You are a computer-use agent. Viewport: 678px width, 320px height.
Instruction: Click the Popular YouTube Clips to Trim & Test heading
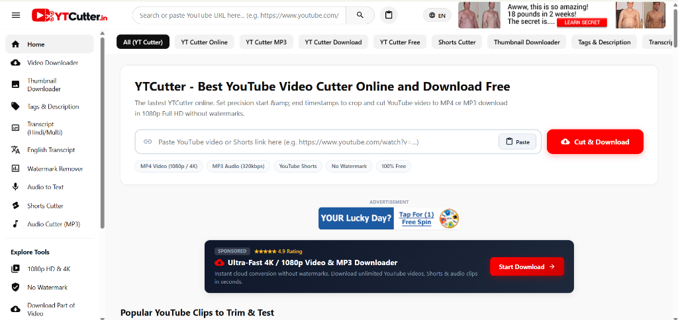click(x=197, y=312)
